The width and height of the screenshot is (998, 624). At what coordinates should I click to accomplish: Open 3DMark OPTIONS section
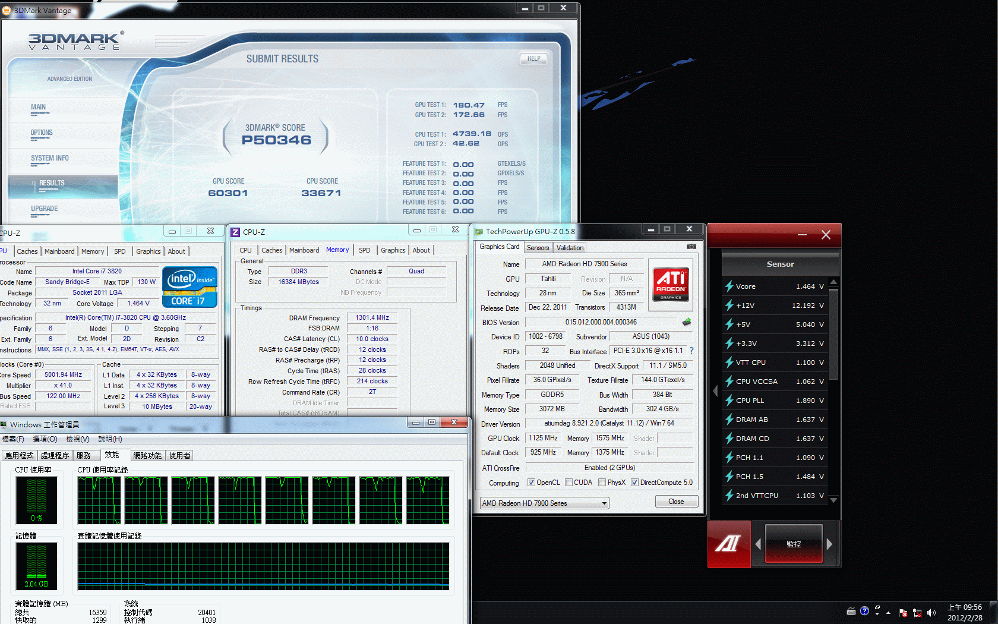click(x=42, y=133)
